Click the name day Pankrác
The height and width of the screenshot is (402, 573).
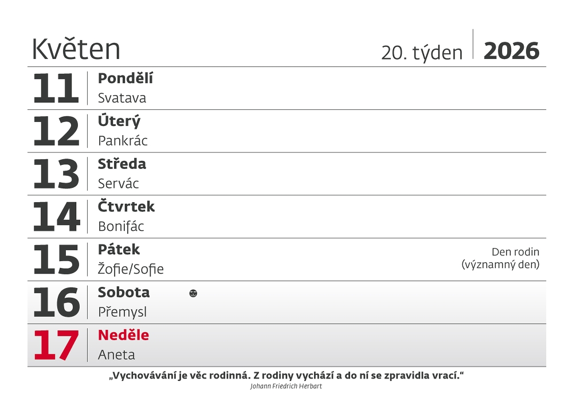pyautogui.click(x=123, y=141)
